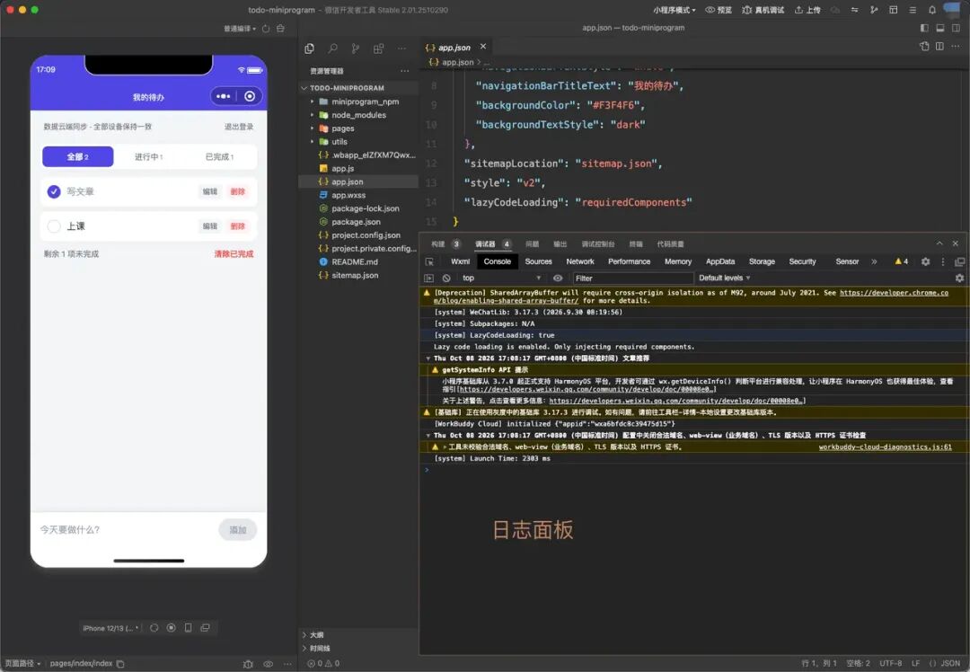Select the 已完成 filter tab
Viewport: 970px width, 672px height.
(x=220, y=157)
